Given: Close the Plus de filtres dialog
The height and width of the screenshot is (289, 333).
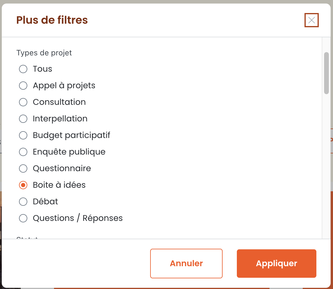Looking at the screenshot, I should (x=311, y=20).
